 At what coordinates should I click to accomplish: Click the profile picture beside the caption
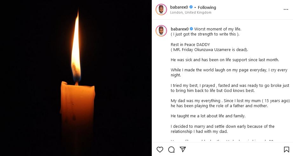coord(161,31)
